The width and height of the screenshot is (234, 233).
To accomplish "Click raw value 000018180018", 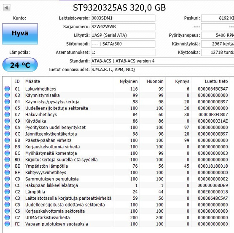I will (213, 166).
